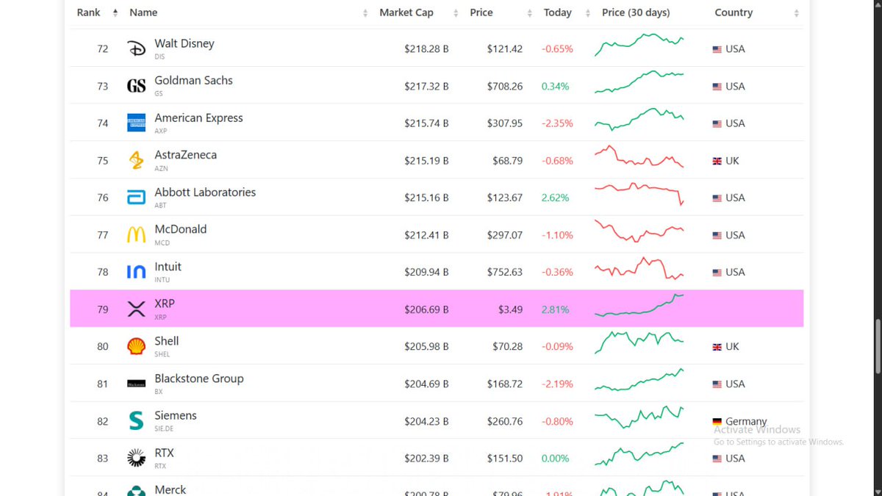Click the Abbott Laboratories 30-day price chart
Viewport: 882px width, 496px height.
(639, 193)
